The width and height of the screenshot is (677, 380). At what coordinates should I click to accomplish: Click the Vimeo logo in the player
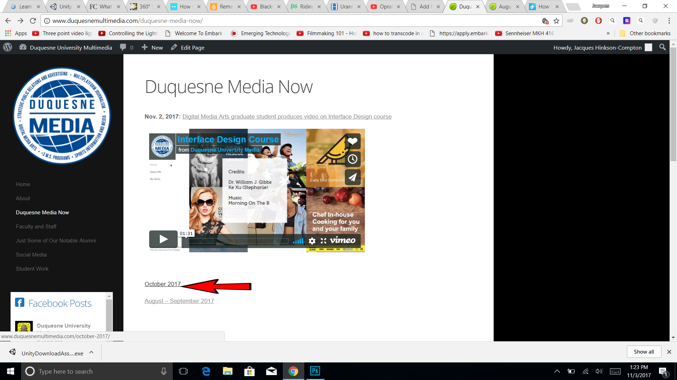point(343,240)
